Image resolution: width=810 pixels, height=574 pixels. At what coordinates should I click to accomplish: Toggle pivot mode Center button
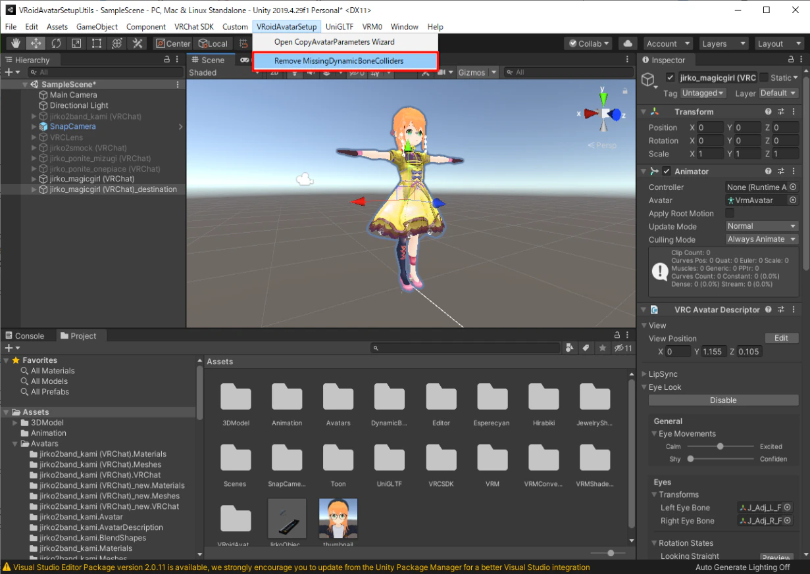pos(172,43)
